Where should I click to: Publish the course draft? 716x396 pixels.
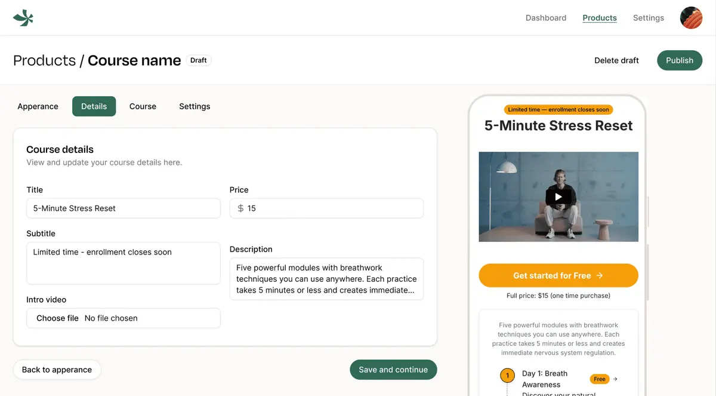[x=679, y=60]
